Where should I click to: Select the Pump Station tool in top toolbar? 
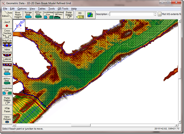tap(69, 15)
